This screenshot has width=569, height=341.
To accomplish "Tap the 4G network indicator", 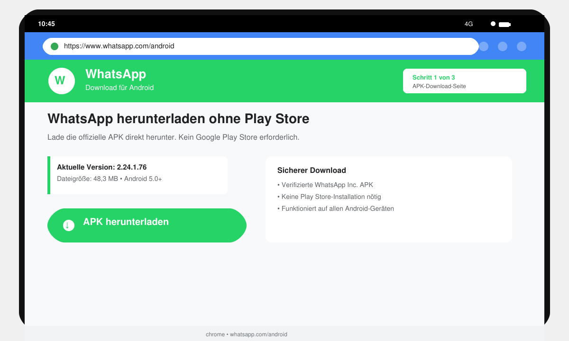I will click(468, 24).
